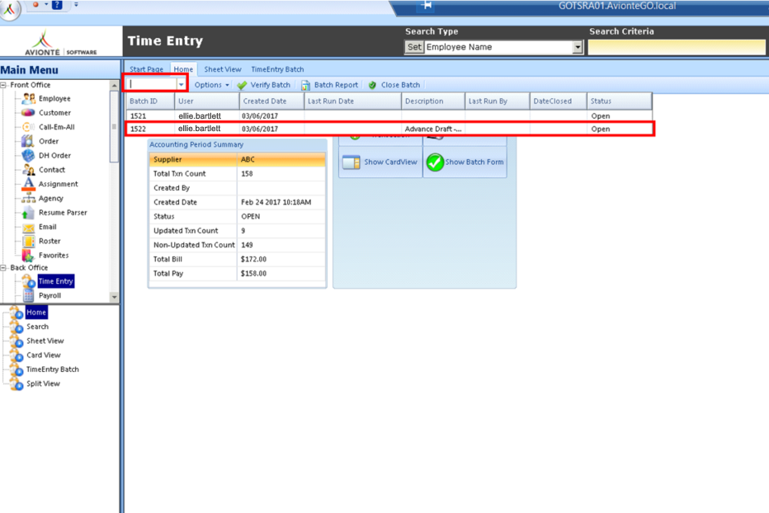Click the Payroll calculator icon

[x=28, y=296]
